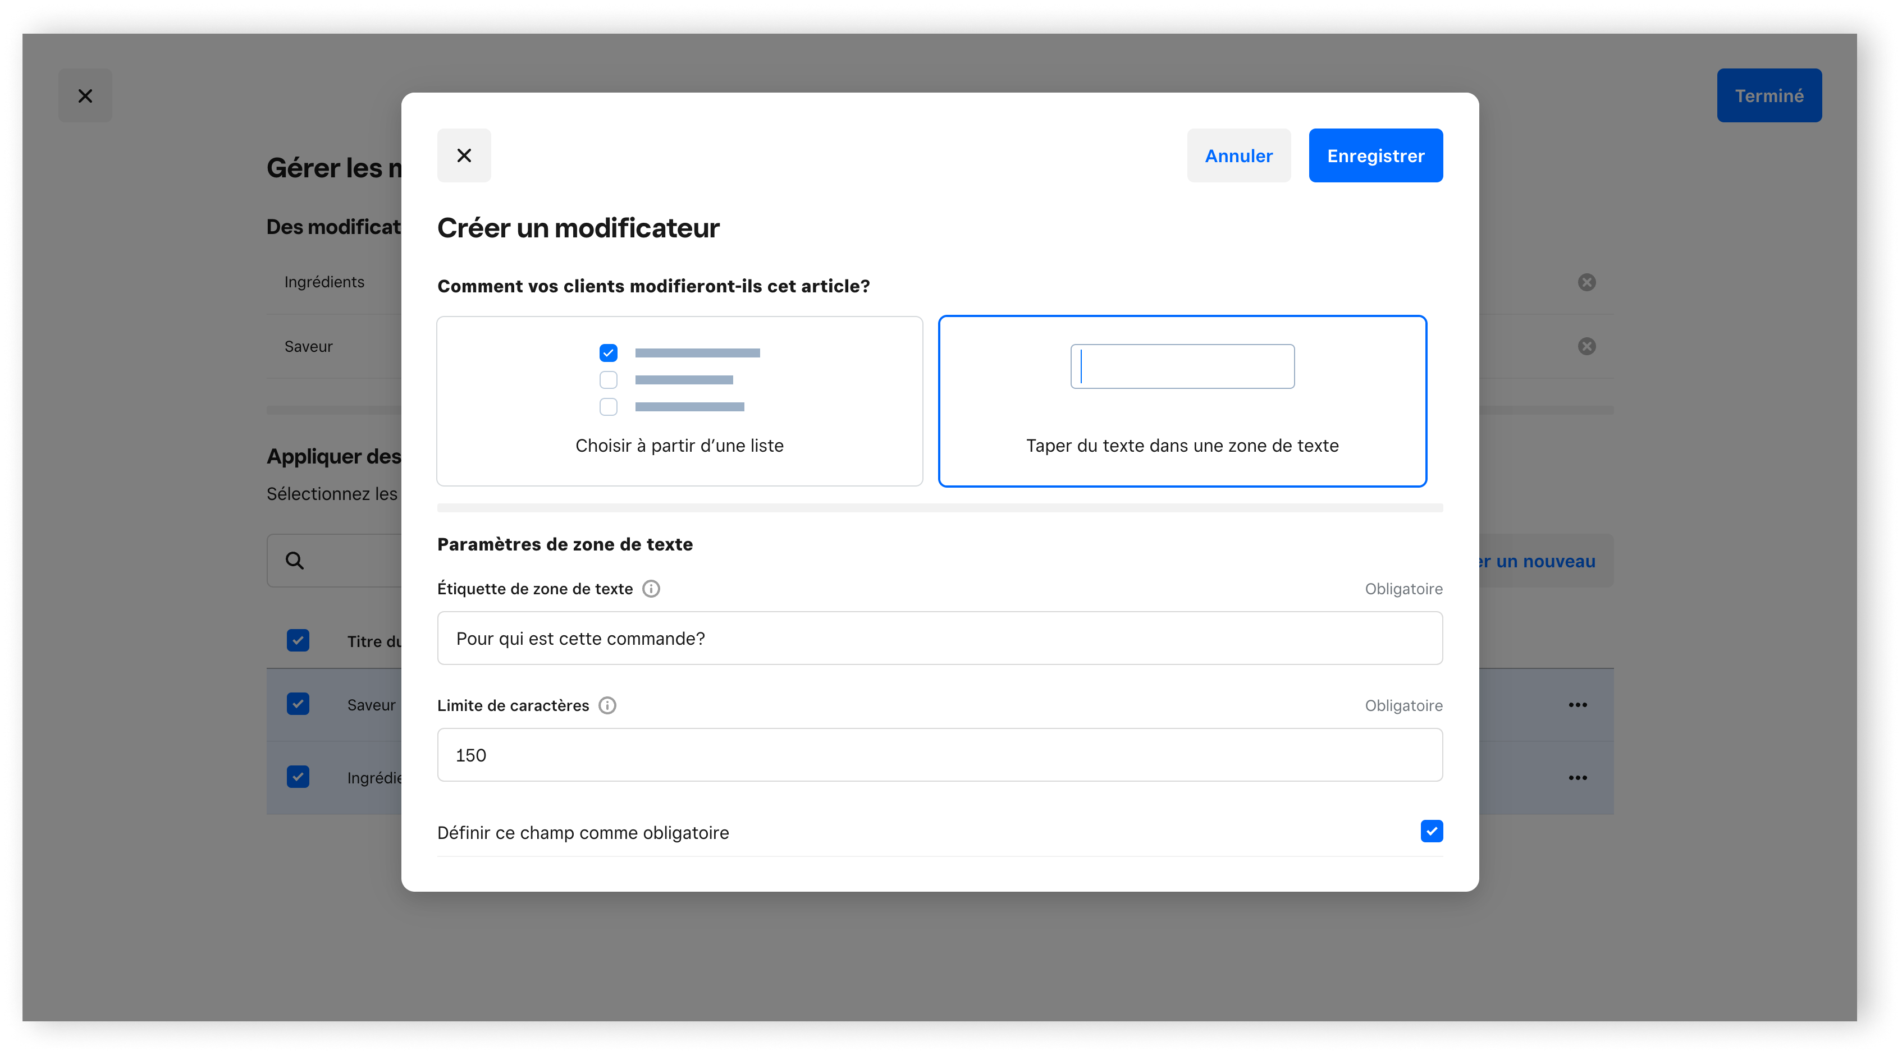The image size is (1902, 1055).
Task: Toggle the select-all checkbox beside Titre
Action: (x=298, y=640)
